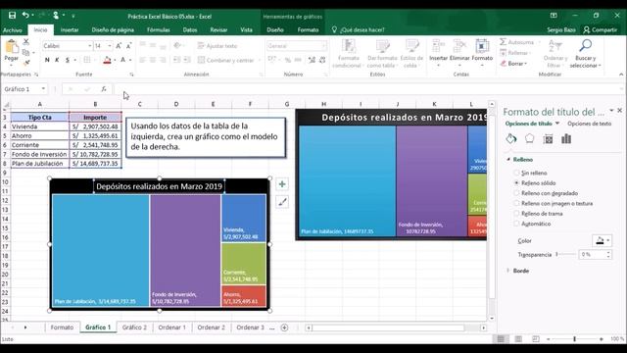Click the Pegar paste icon

(12, 47)
